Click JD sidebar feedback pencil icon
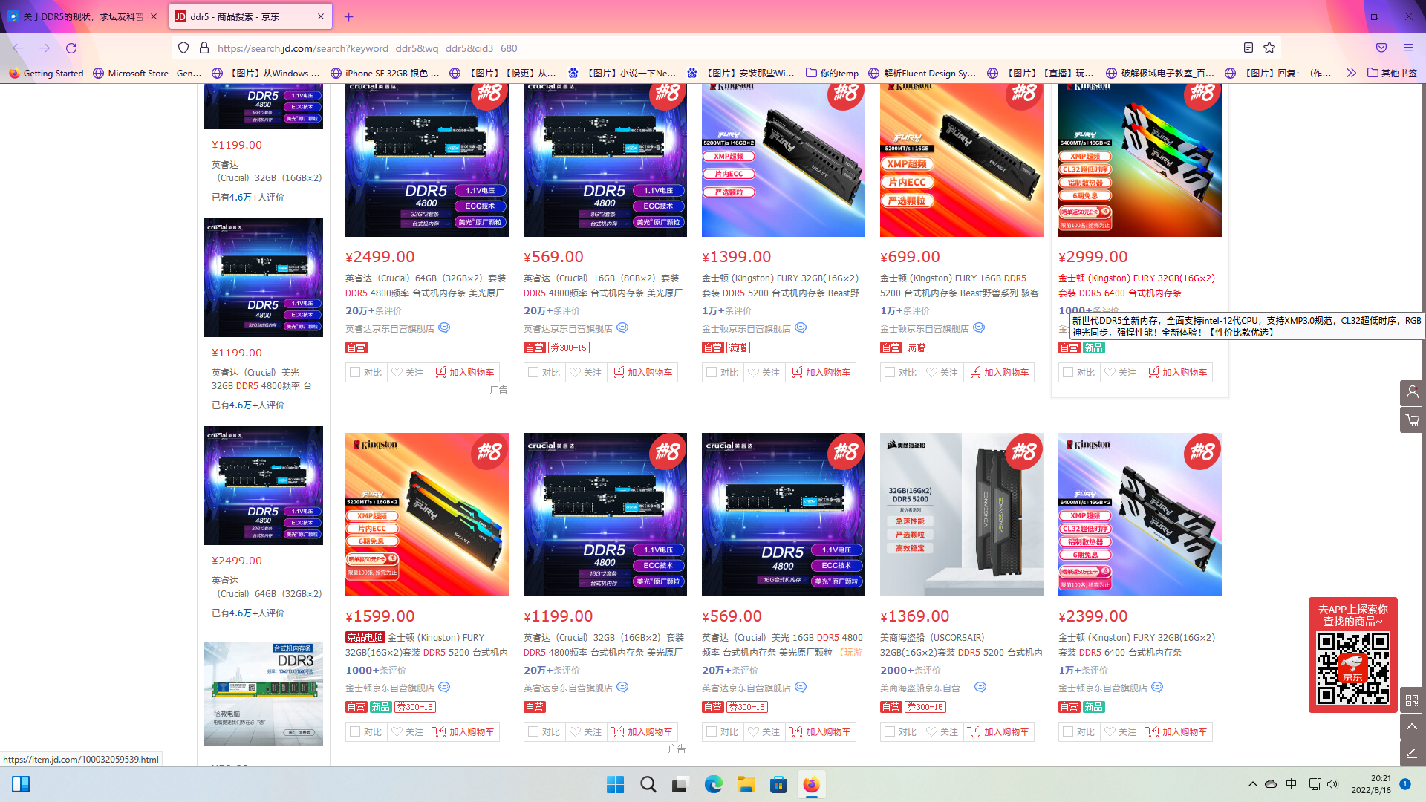This screenshot has height=802, width=1426. [x=1412, y=754]
